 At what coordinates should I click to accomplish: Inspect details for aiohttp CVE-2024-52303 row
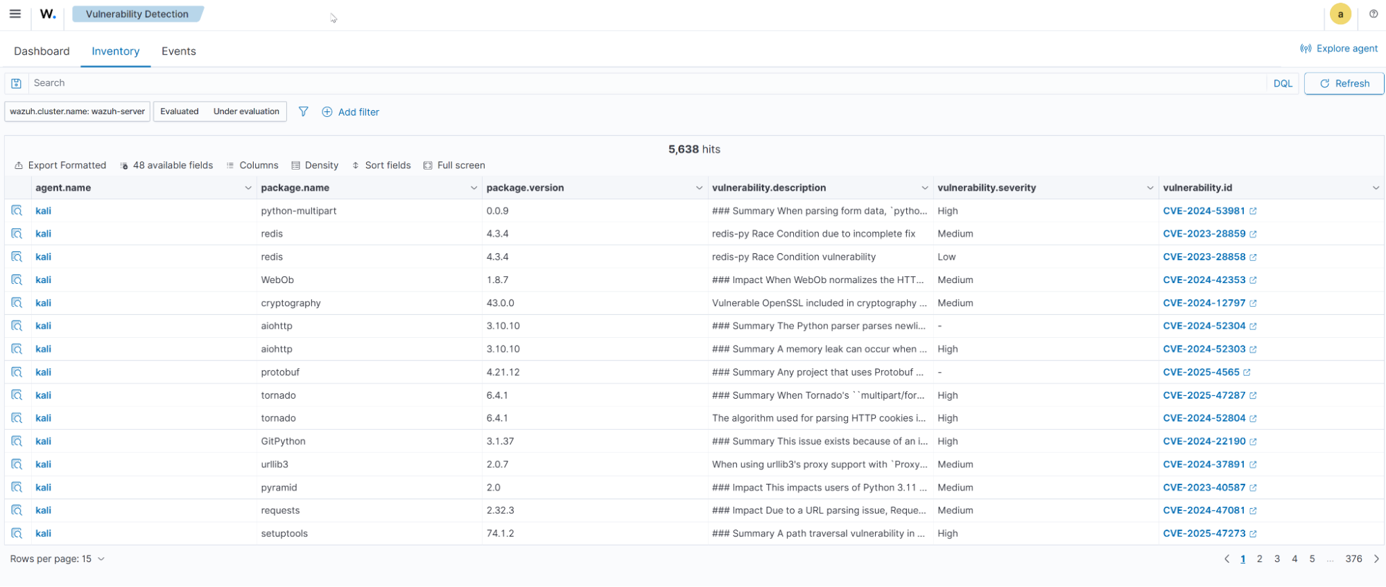(x=17, y=349)
